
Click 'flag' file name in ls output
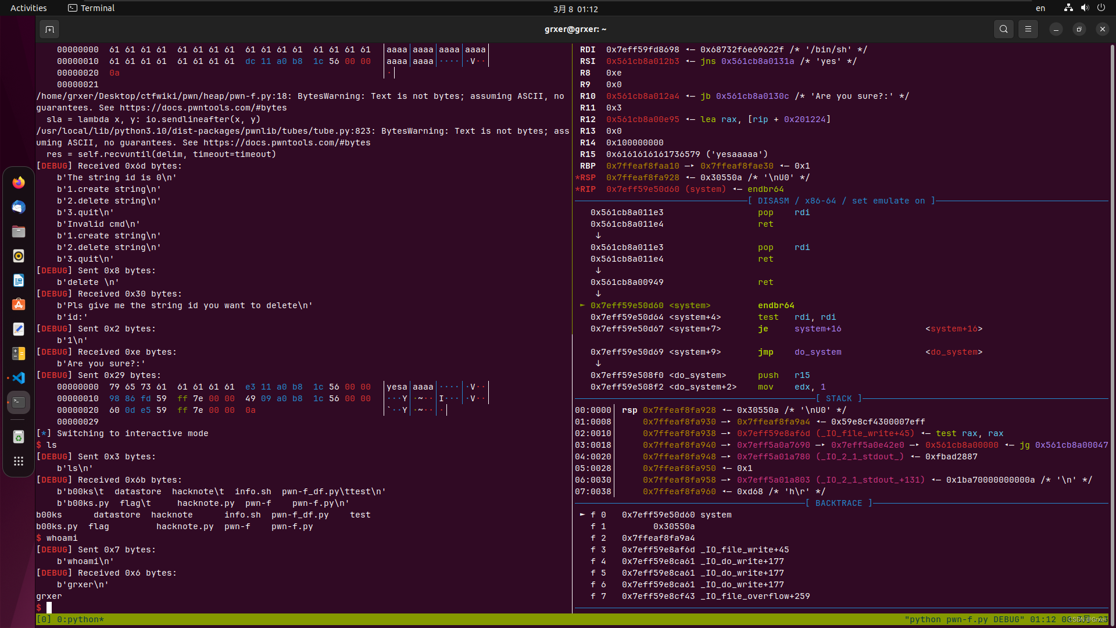(99, 526)
